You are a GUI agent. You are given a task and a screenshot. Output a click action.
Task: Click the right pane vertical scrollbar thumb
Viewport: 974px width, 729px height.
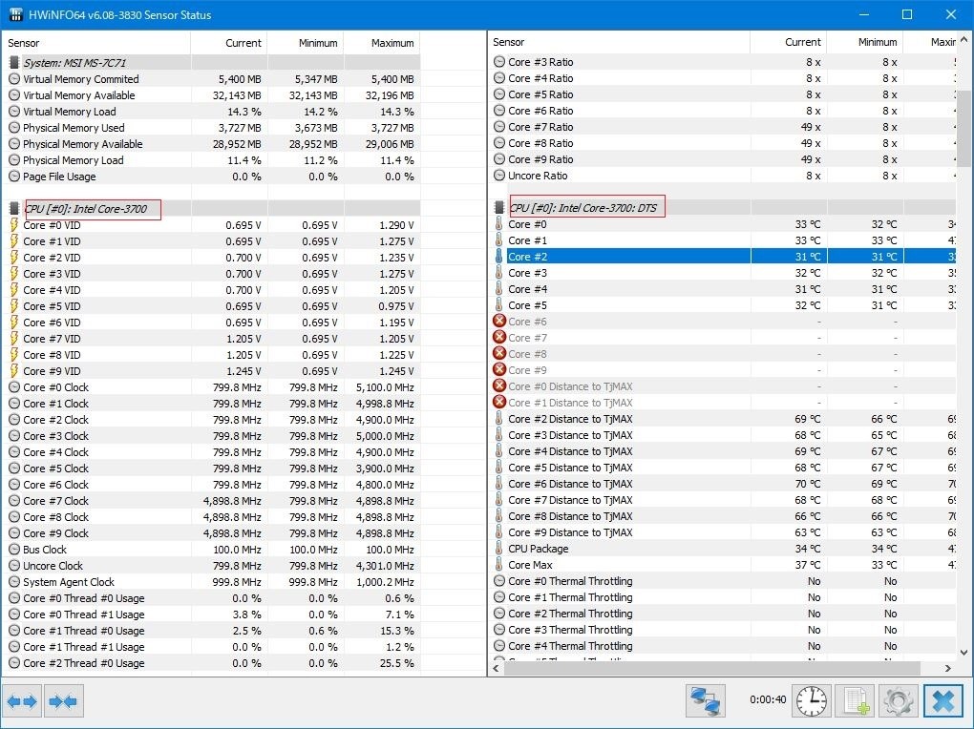(x=963, y=127)
